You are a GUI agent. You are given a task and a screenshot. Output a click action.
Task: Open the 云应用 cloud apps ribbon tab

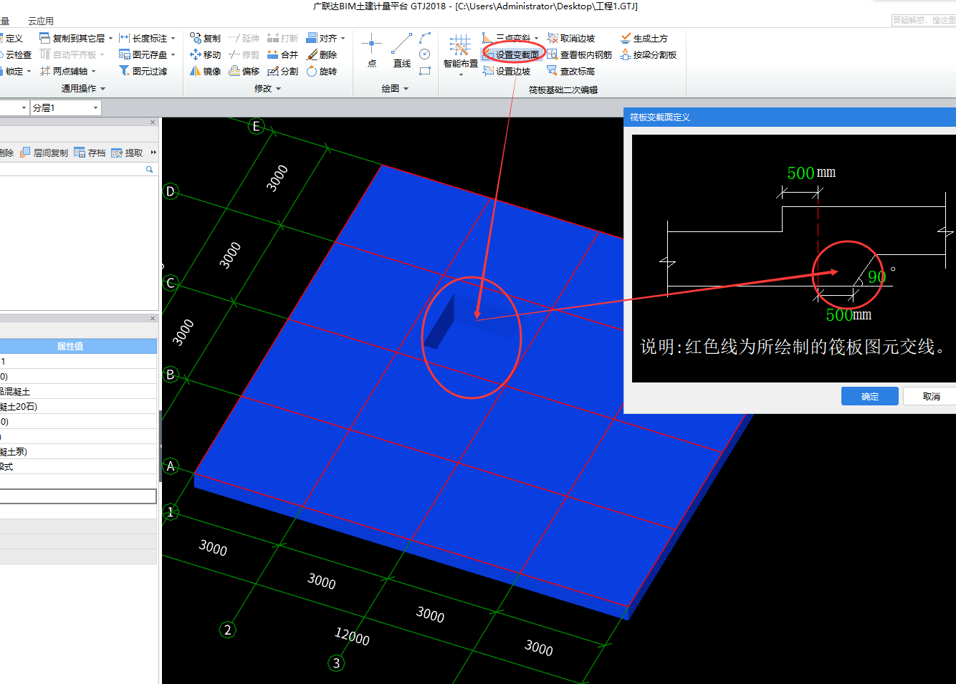[x=41, y=21]
